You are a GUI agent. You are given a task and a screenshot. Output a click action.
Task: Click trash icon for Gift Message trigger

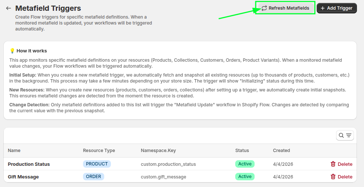(333, 177)
